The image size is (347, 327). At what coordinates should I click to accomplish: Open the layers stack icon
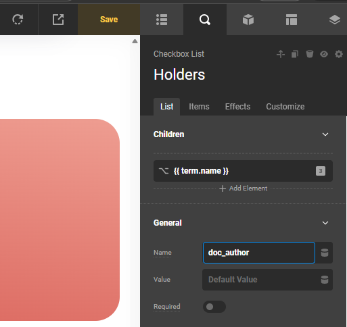[335, 20]
